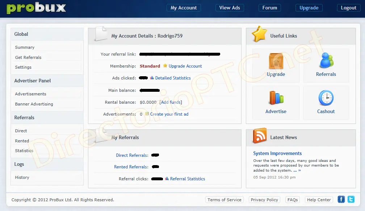Open the Referral Statistics link
This screenshot has height=211, width=365.
[x=188, y=179]
